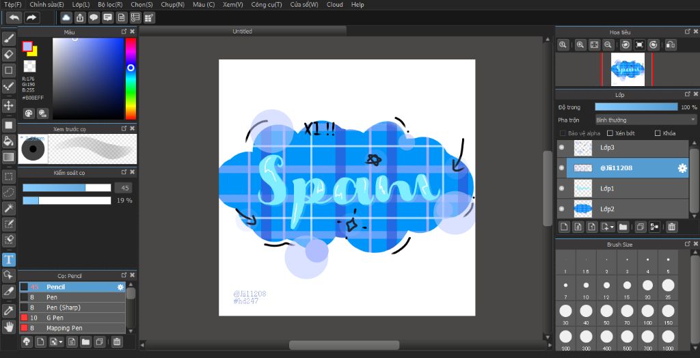Viewport: 700px width, 358px height.
Task: Adjust the Độ trong opacity slider
Action: [636, 107]
